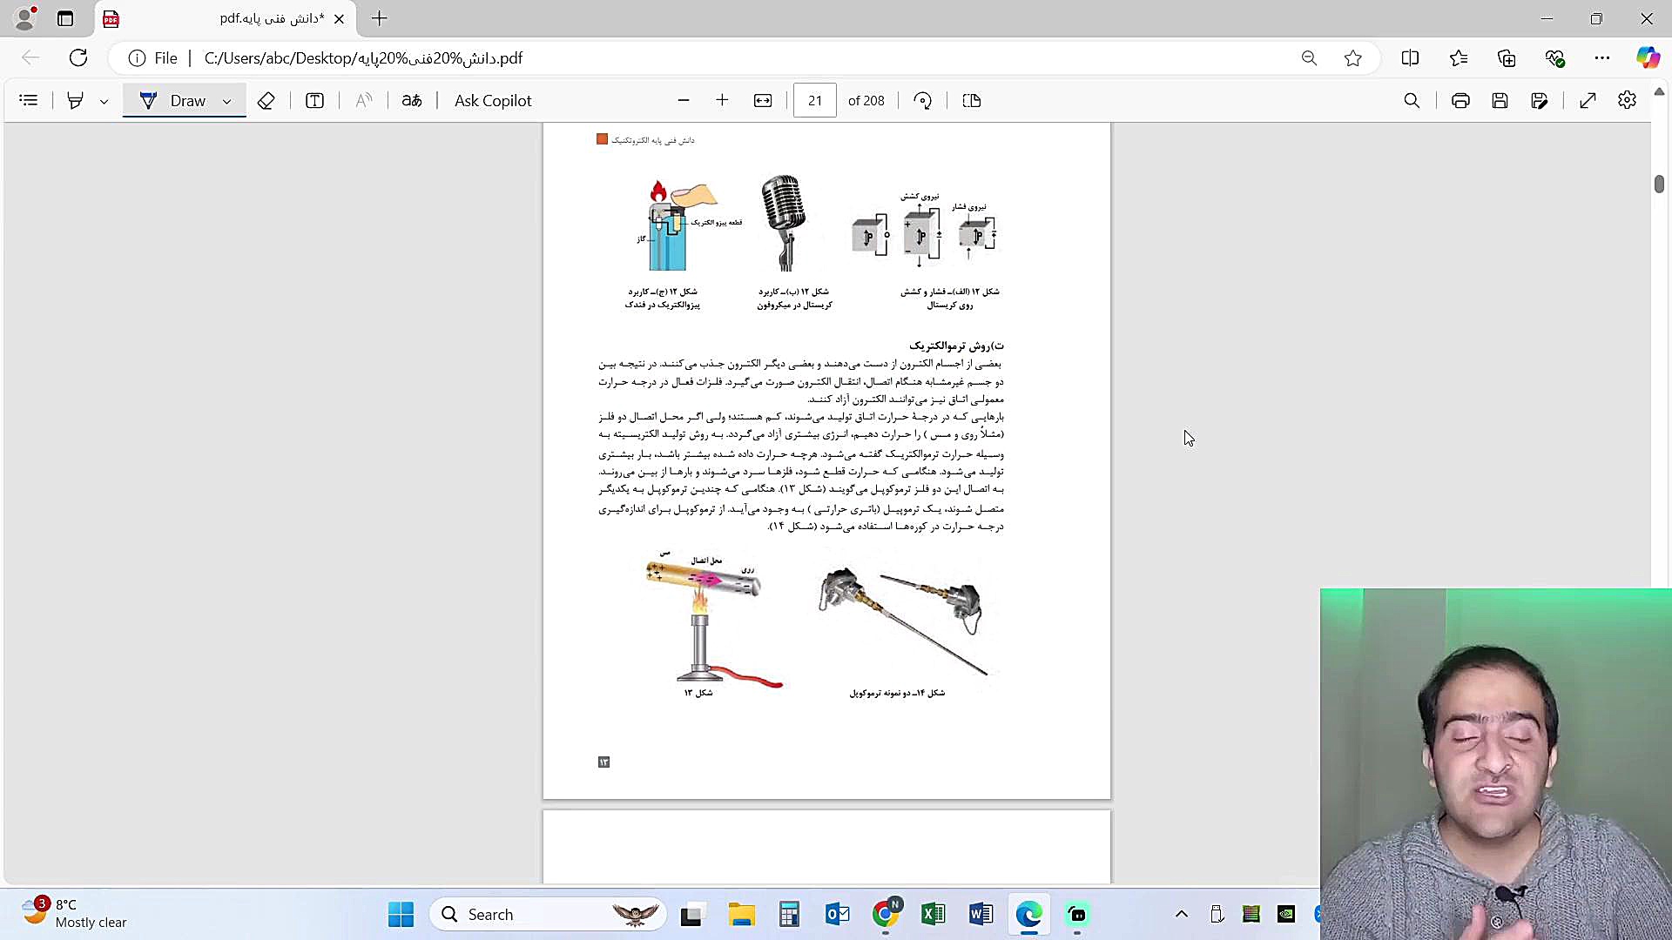This screenshot has width=1672, height=940.
Task: Enter full screen mode
Action: point(1588,101)
